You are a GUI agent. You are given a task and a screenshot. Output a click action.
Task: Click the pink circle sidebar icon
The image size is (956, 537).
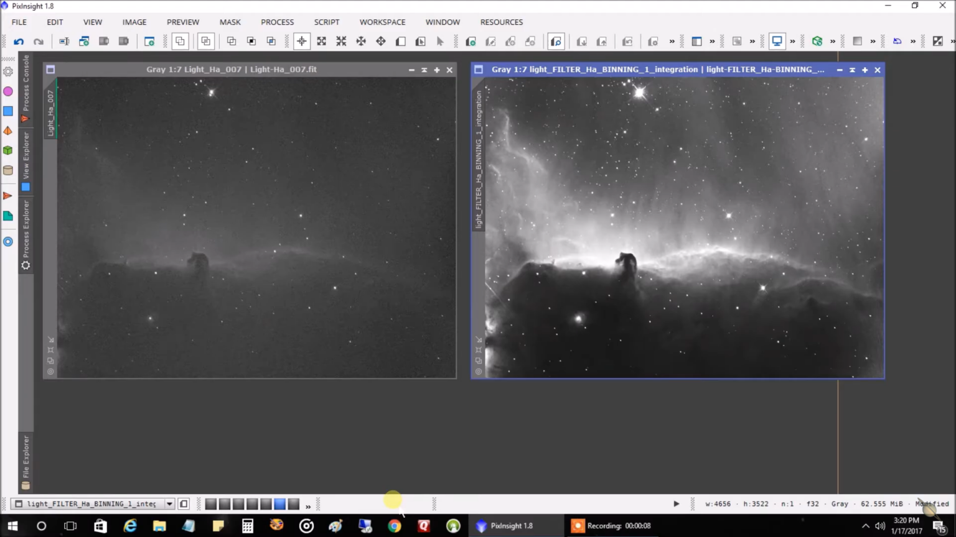tap(8, 91)
